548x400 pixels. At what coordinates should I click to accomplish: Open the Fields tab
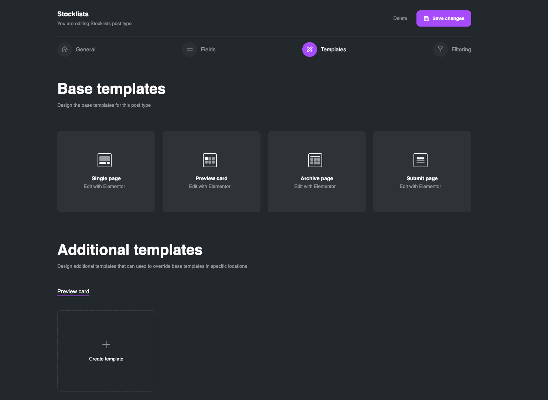click(208, 49)
